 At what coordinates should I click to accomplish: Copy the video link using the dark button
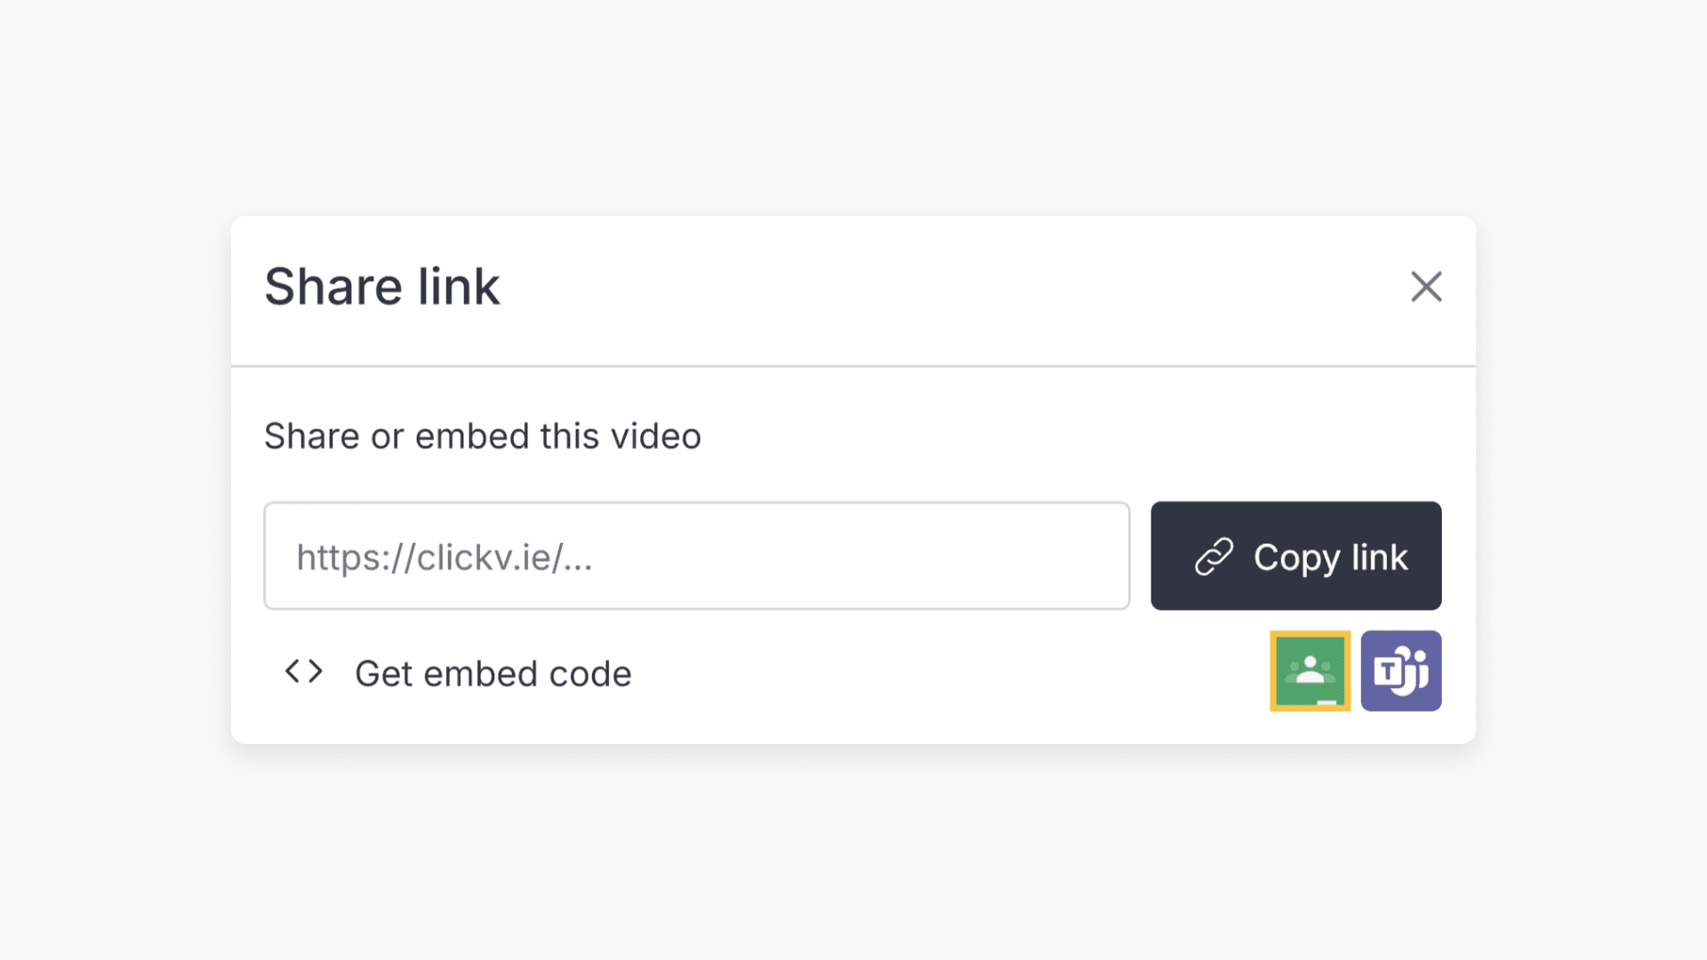pyautogui.click(x=1295, y=556)
